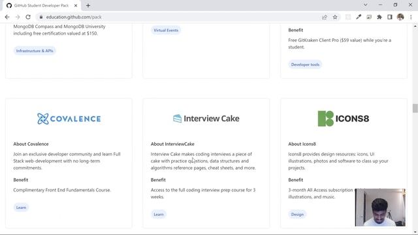The width and height of the screenshot is (418, 235).
Task: Open the tab search dropdown chevron
Action: tap(366, 5)
